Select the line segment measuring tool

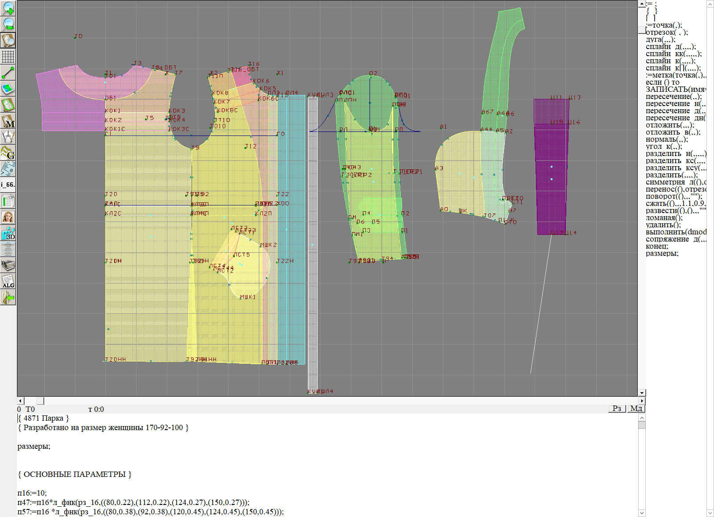click(8, 73)
